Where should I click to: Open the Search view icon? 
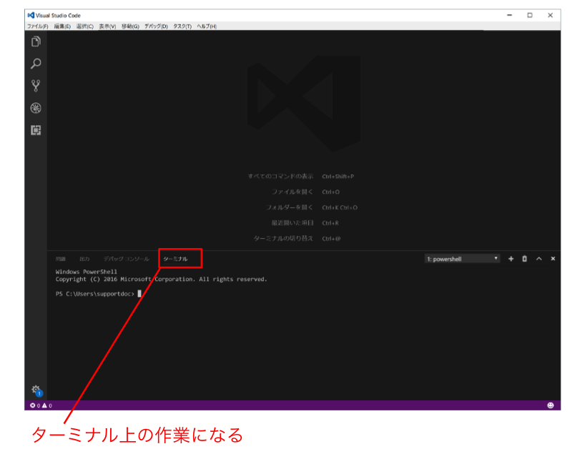(x=36, y=64)
